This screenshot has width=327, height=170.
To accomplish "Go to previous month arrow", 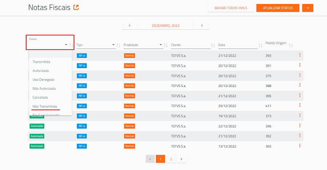I will (129, 25).
